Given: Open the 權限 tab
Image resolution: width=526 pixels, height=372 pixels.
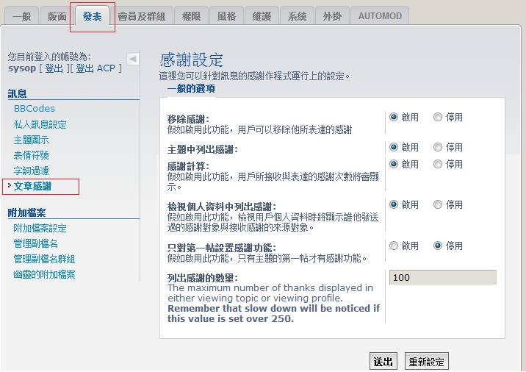Looking at the screenshot, I should pyautogui.click(x=191, y=16).
